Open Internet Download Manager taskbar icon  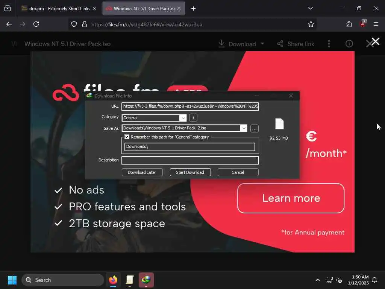click(x=146, y=280)
